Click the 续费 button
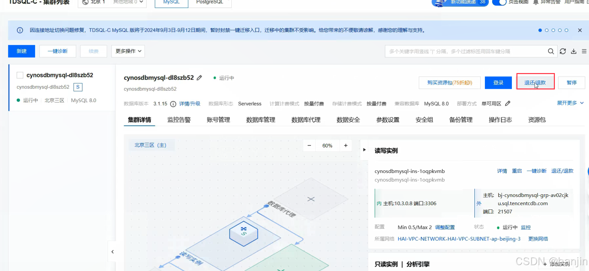 [x=94, y=51]
